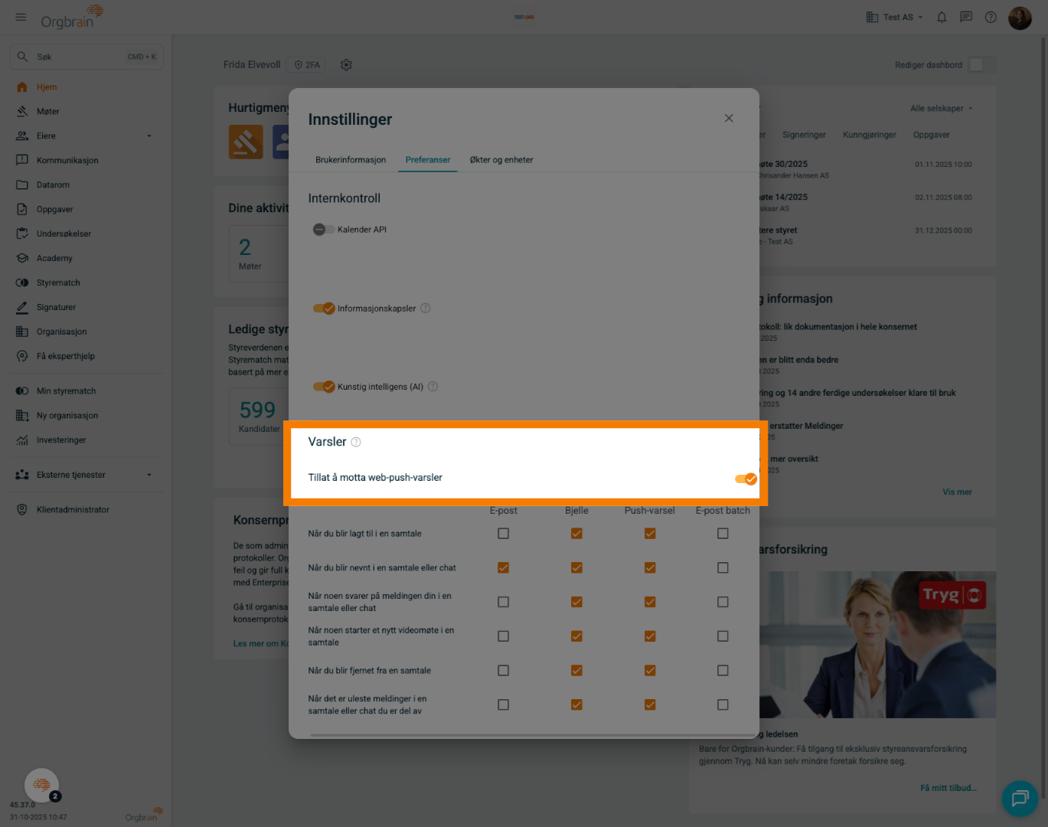Open the Test AS company dropdown

[x=894, y=17]
